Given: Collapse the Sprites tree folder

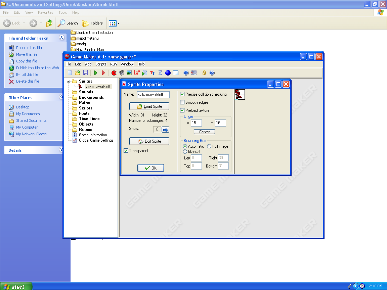Looking at the screenshot, I should [69, 81].
